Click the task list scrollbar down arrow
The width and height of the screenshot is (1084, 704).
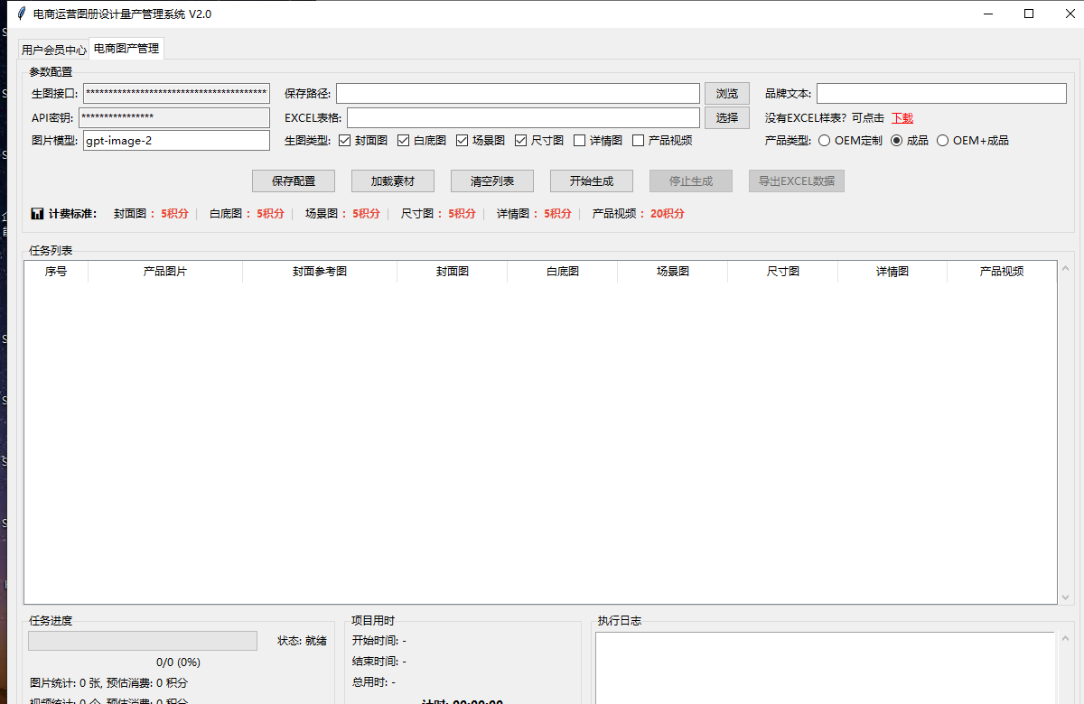pyautogui.click(x=1065, y=597)
